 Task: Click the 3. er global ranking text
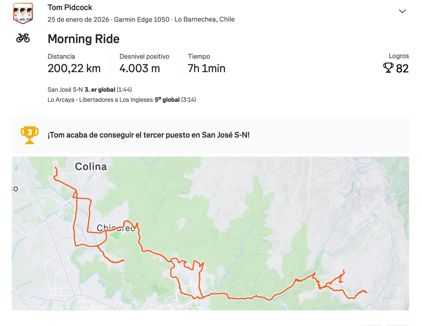100,89
